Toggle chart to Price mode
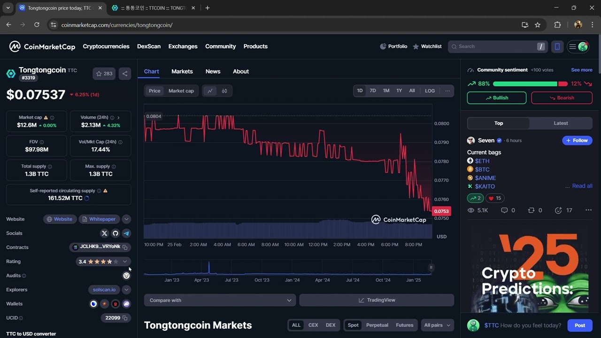Screen dimensions: 601x338 (154, 91)
